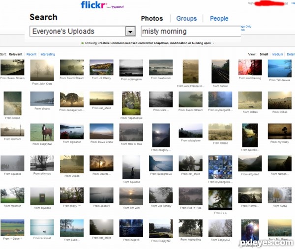Open photo from tricky
The image size is (295, 249).
point(72,195)
